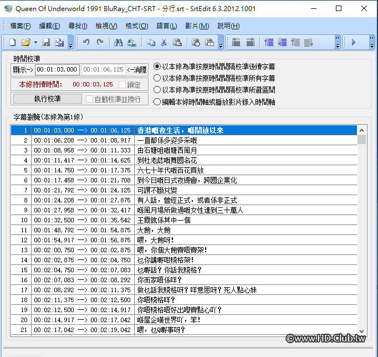This screenshot has width=378, height=357.
Task: Play the video with blue arrow
Action: coord(354,43)
